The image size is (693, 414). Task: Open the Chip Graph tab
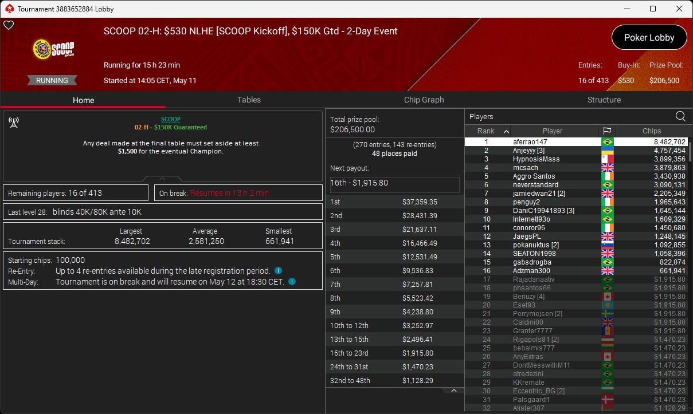(x=424, y=100)
